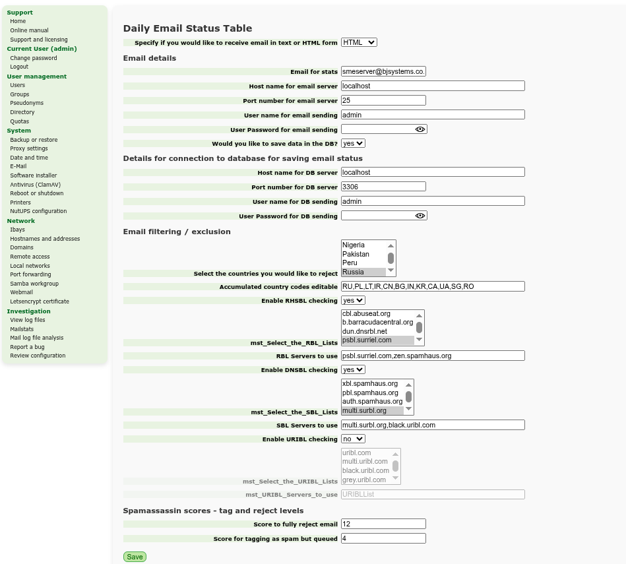The image size is (626, 564).
Task: Open the Antivirus (ClamAV) link
Action: [35, 185]
